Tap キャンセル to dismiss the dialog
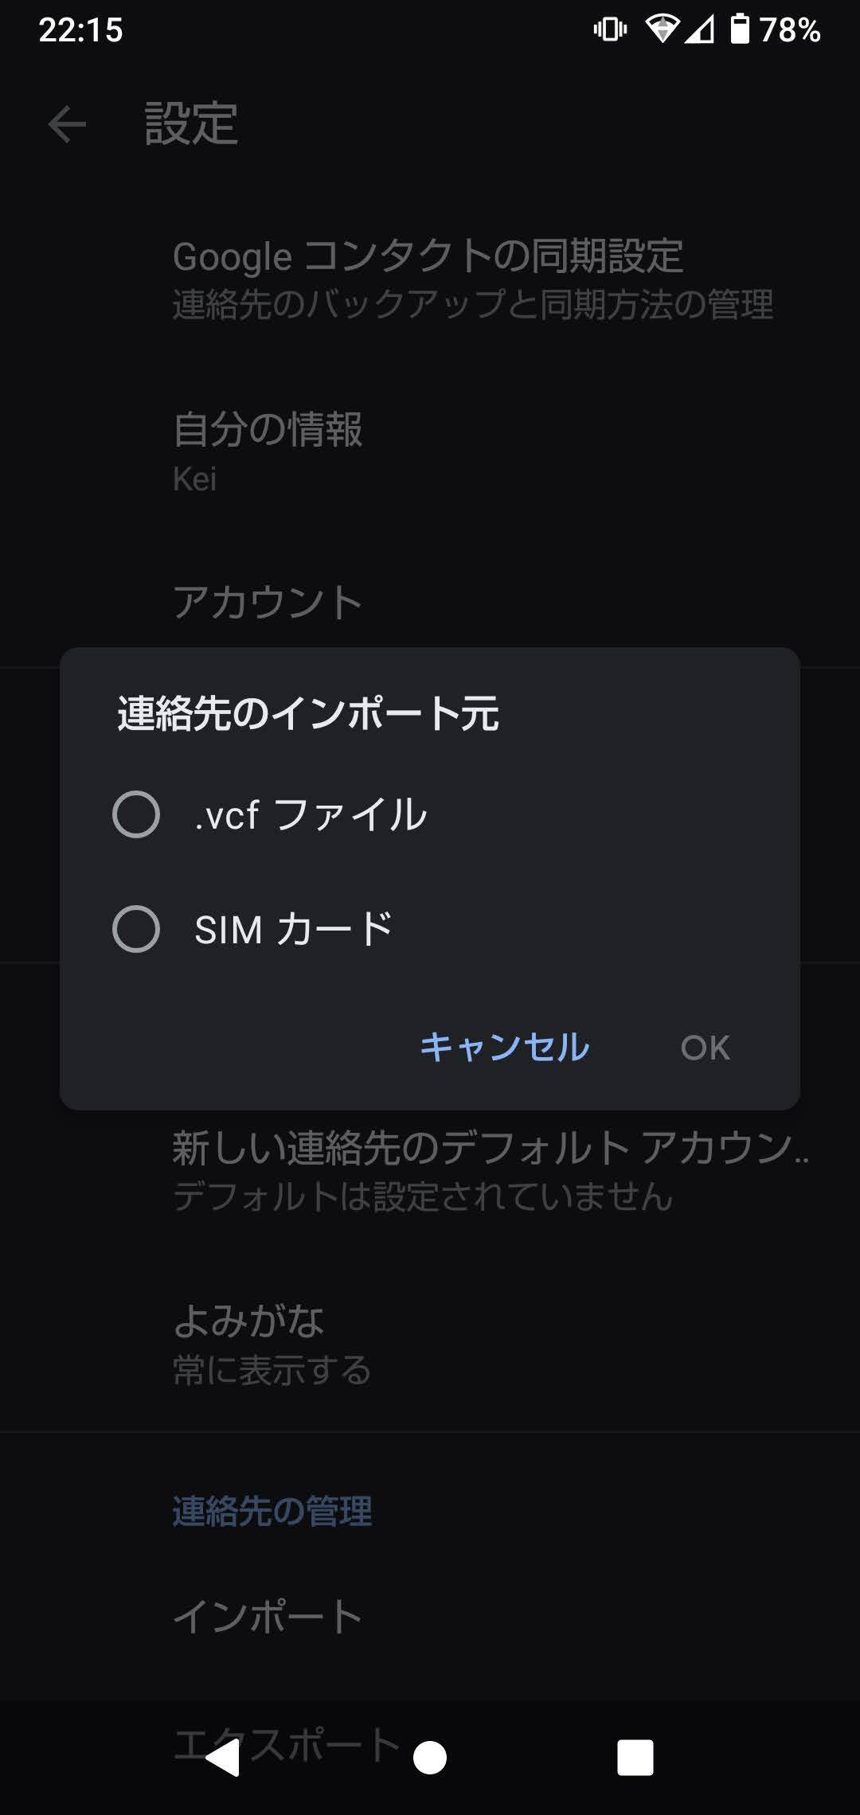Image resolution: width=860 pixels, height=1815 pixels. point(505,1047)
